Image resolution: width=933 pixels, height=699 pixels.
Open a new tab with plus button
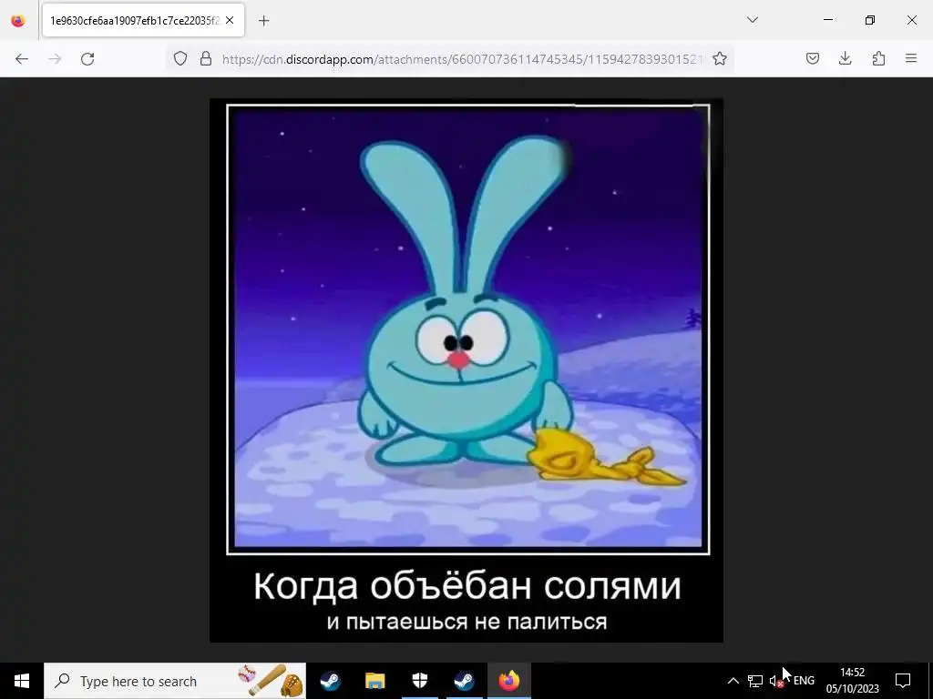(x=263, y=21)
